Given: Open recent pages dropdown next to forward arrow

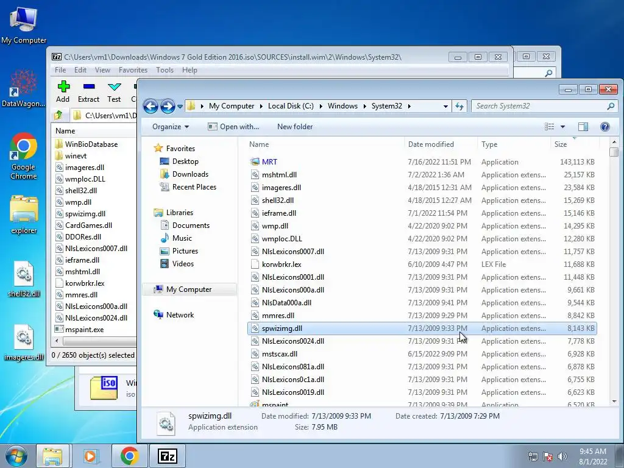Looking at the screenshot, I should point(180,106).
